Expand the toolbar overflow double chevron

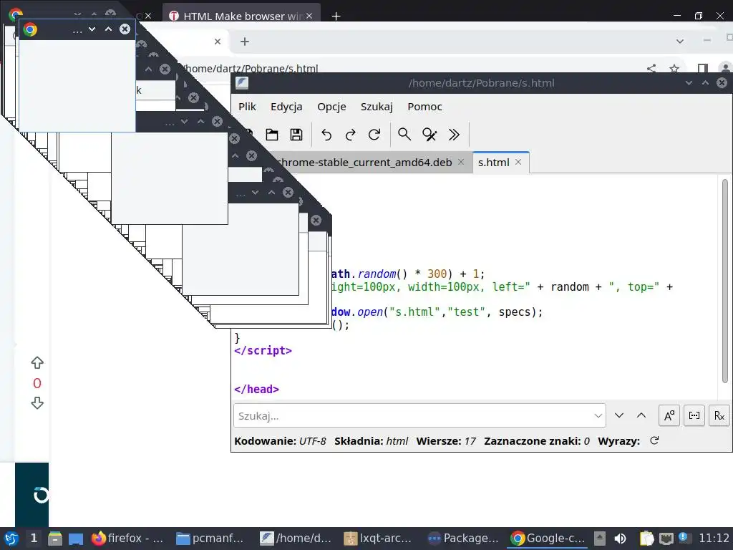click(454, 135)
